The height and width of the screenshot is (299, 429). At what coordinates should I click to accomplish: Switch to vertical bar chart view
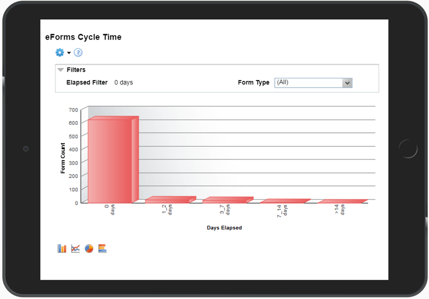click(x=62, y=249)
